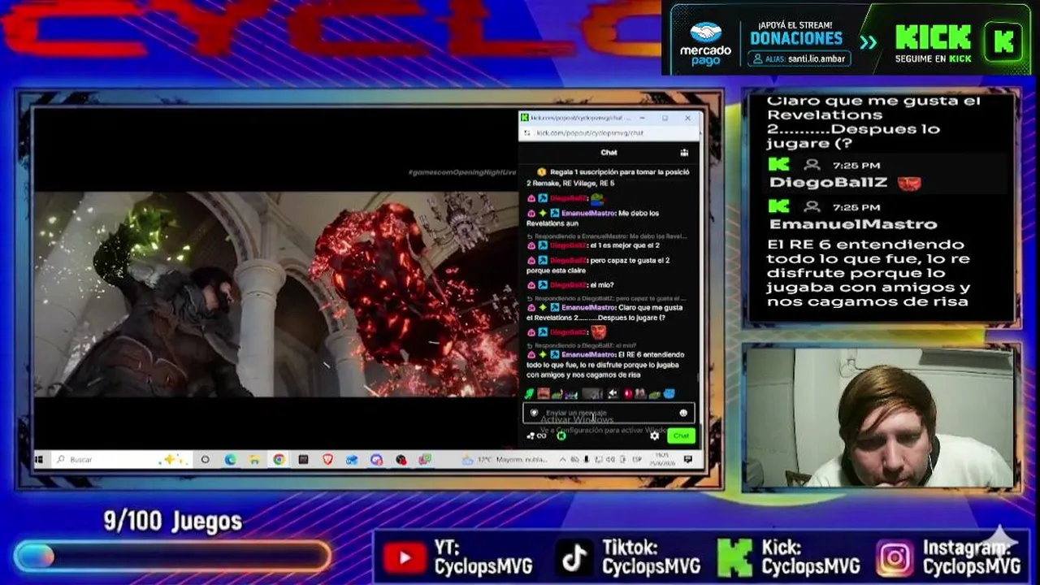Click the 'DiegoBallZ' name in overlay chat
The height and width of the screenshot is (585, 1040).
click(x=830, y=183)
